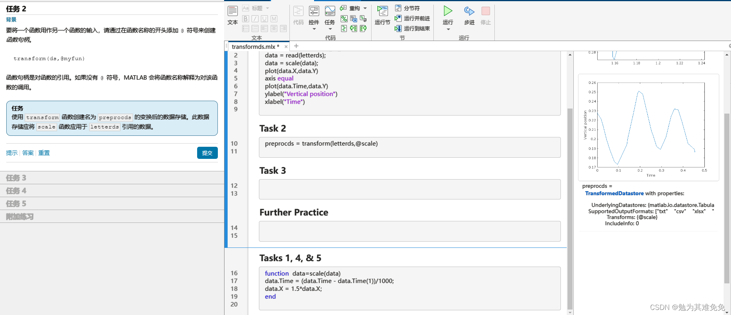Expand the 运行 dropdown arrow
The width and height of the screenshot is (731, 315).
tap(448, 29)
